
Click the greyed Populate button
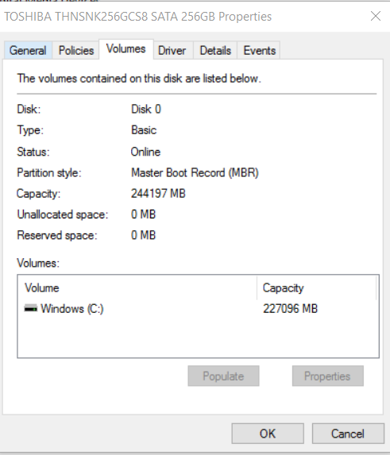click(x=223, y=376)
